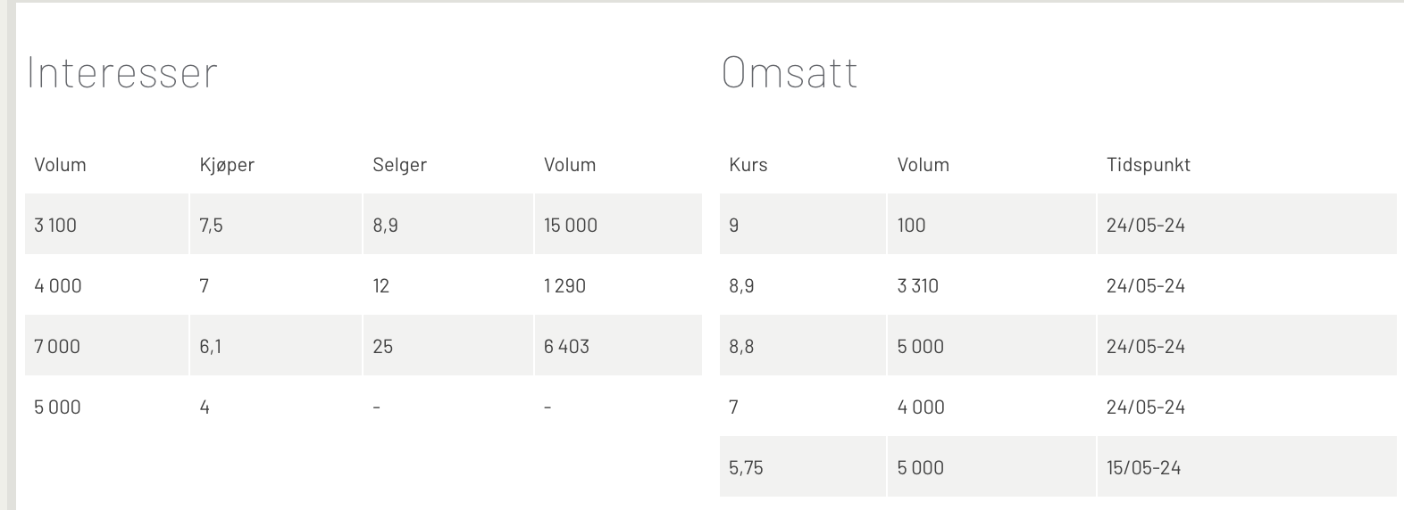Viewport: 1404px width, 510px height.
Task: Select buyer price 7,5 cell
Action: coord(276,225)
